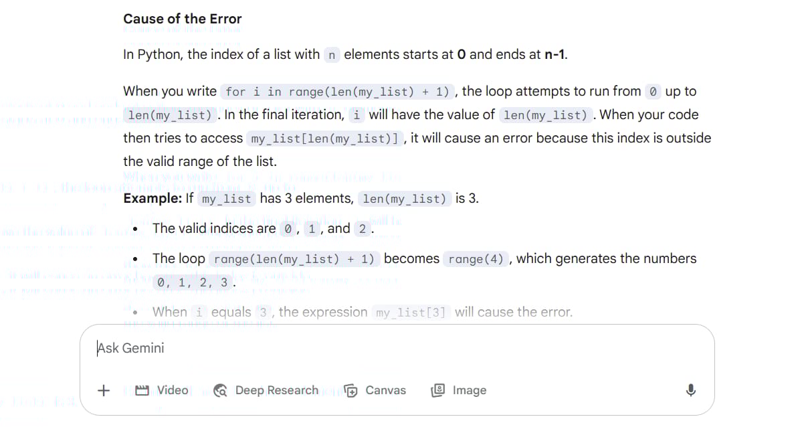Click the range(len(my_list) + 1) bullet code
The width and height of the screenshot is (800, 427).
[x=294, y=260]
